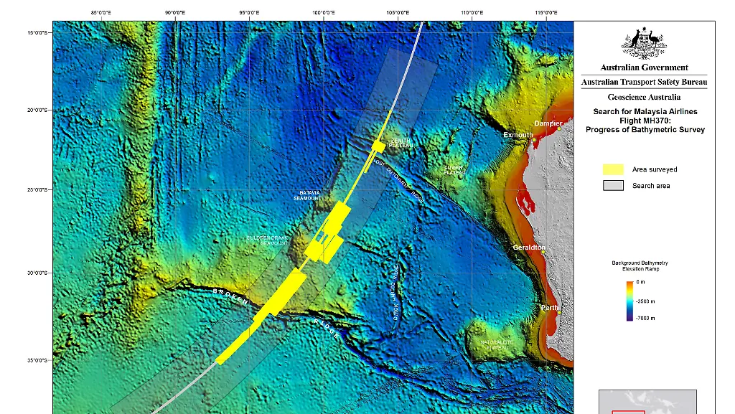The height and width of the screenshot is (414, 735).
Task: Click the Australian Government coat of arms
Action: (x=644, y=44)
